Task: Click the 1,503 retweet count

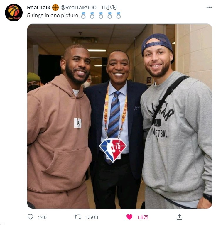Action: pyautogui.click(x=92, y=217)
